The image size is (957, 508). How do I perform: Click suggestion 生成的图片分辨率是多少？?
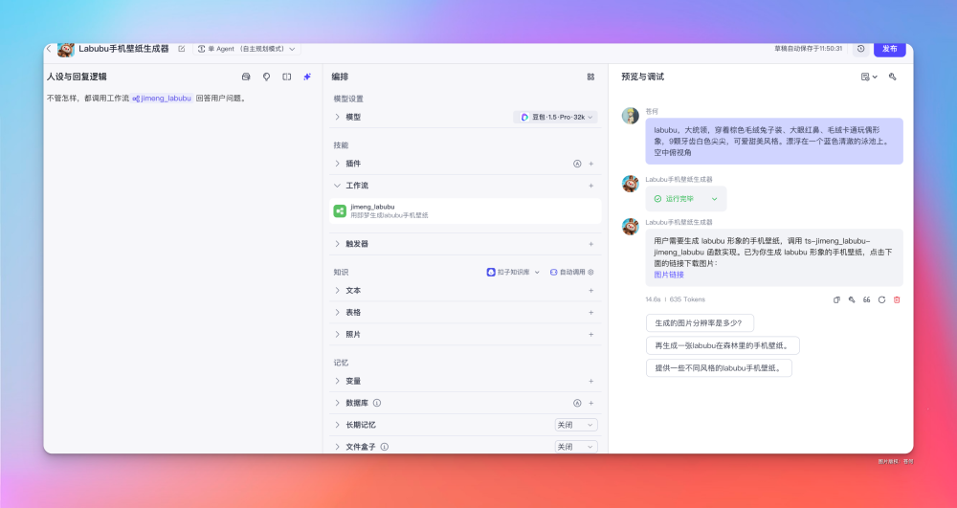[x=700, y=323]
